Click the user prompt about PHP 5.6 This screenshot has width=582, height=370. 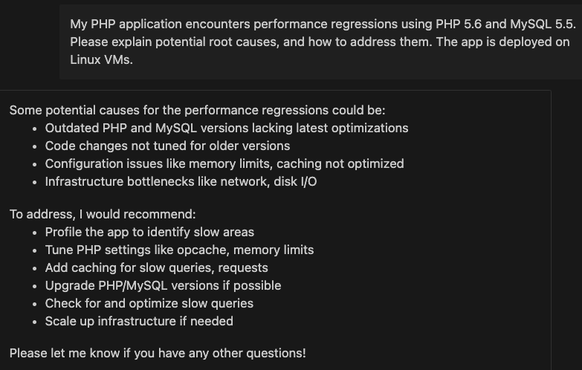(x=322, y=42)
